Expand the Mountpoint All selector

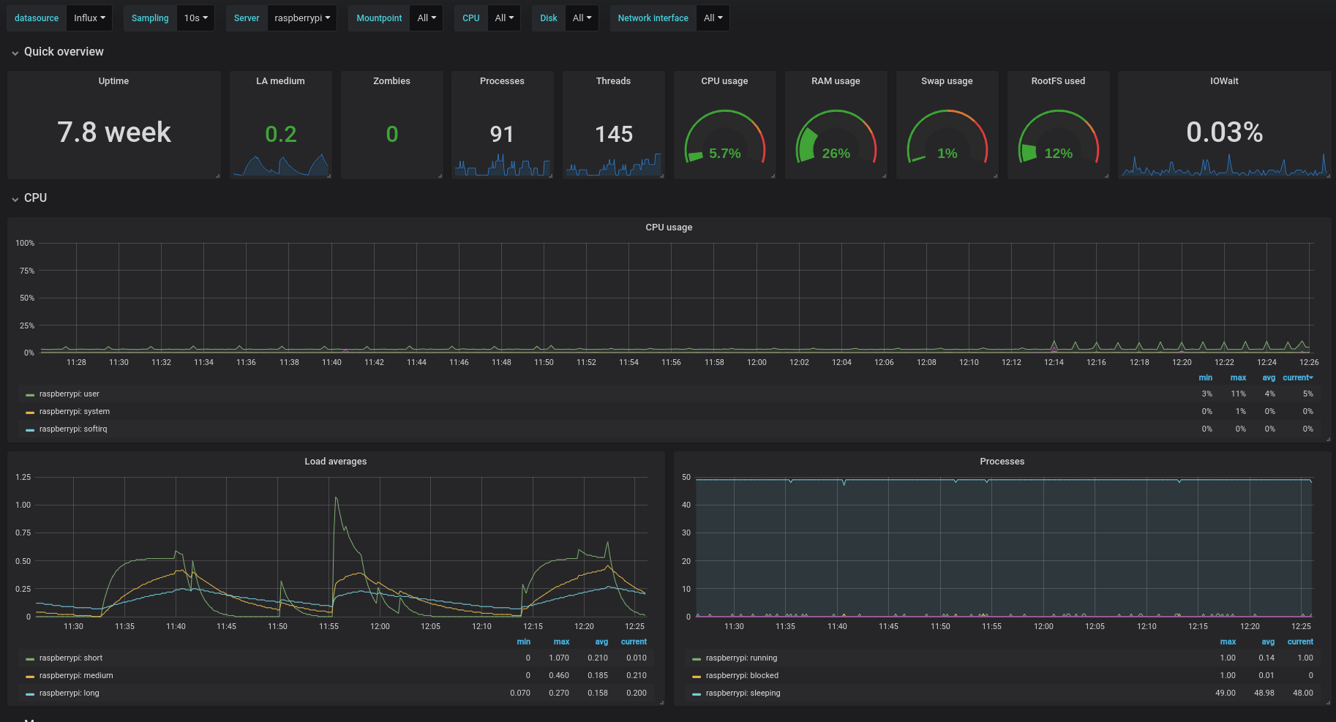(x=426, y=18)
